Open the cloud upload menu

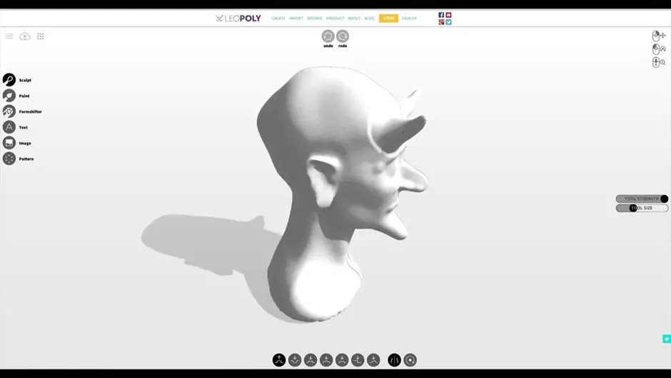coord(25,36)
